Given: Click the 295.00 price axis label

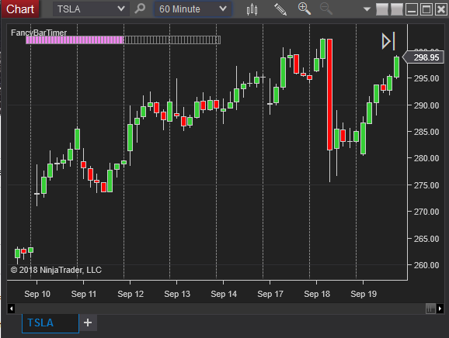Looking at the screenshot, I should tap(426, 78).
